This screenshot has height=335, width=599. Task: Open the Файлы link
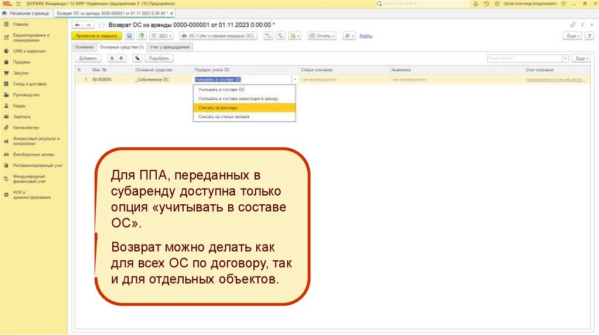pyautogui.click(x=366, y=36)
